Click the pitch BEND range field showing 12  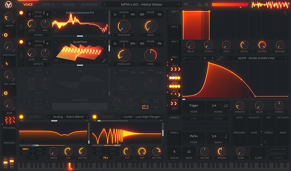click(x=189, y=154)
